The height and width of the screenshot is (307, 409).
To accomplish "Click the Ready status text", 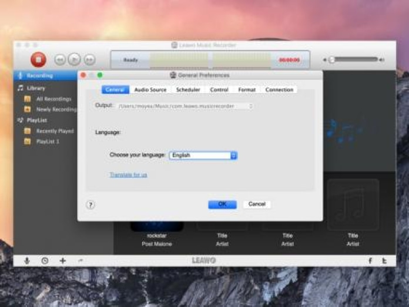I will click(x=130, y=60).
